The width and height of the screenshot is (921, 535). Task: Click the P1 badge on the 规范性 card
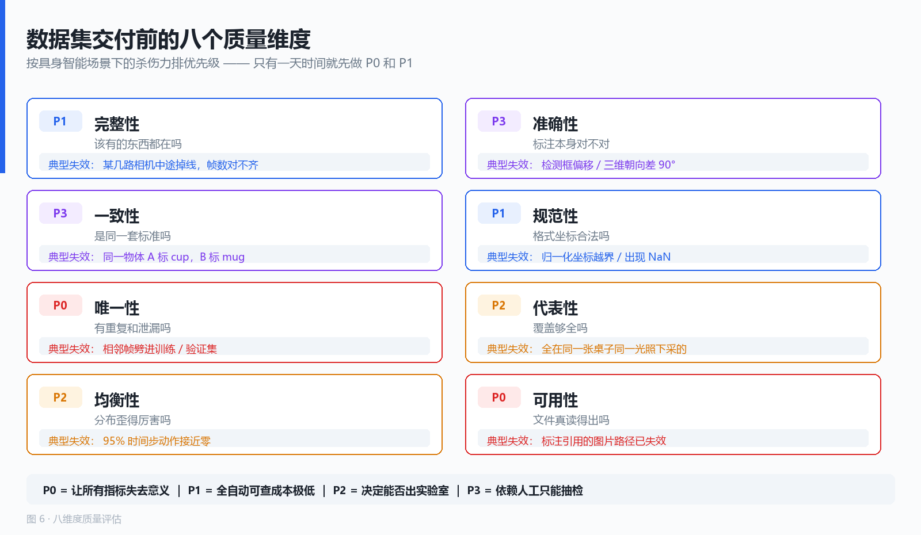(x=499, y=213)
